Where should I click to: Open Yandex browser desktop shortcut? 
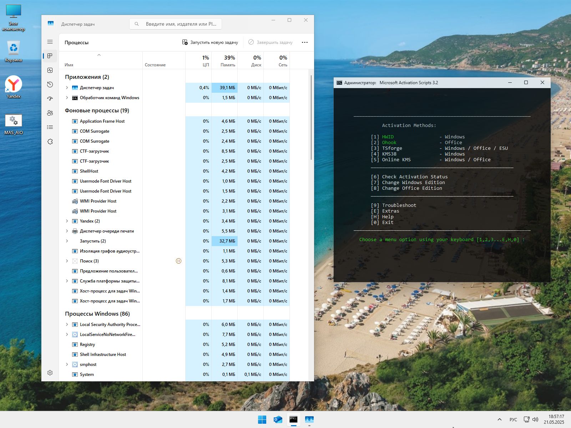tap(14, 87)
